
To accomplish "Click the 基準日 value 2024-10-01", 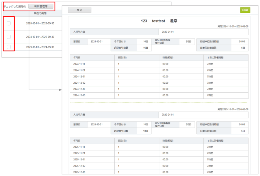I will [x=96, y=42].
